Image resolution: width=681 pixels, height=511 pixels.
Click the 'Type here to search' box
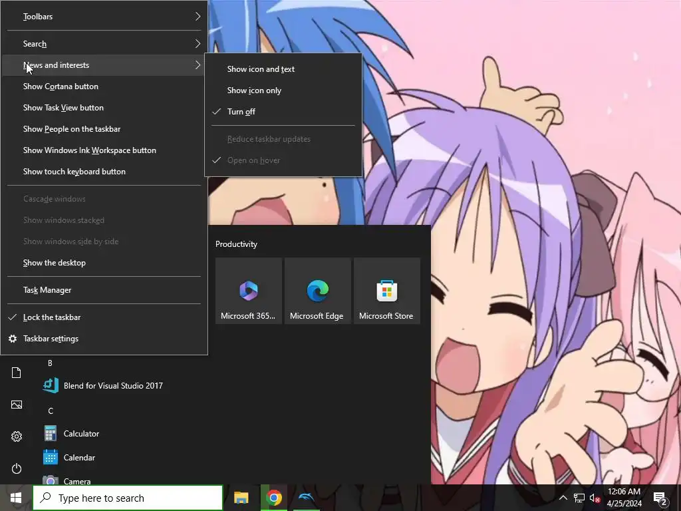(128, 498)
